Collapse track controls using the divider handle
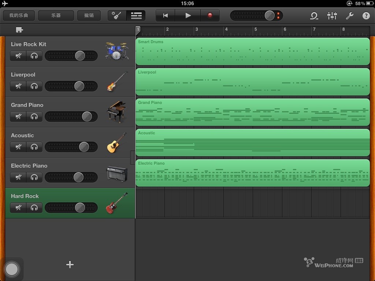The width and height of the screenshot is (375, 281). (133, 157)
